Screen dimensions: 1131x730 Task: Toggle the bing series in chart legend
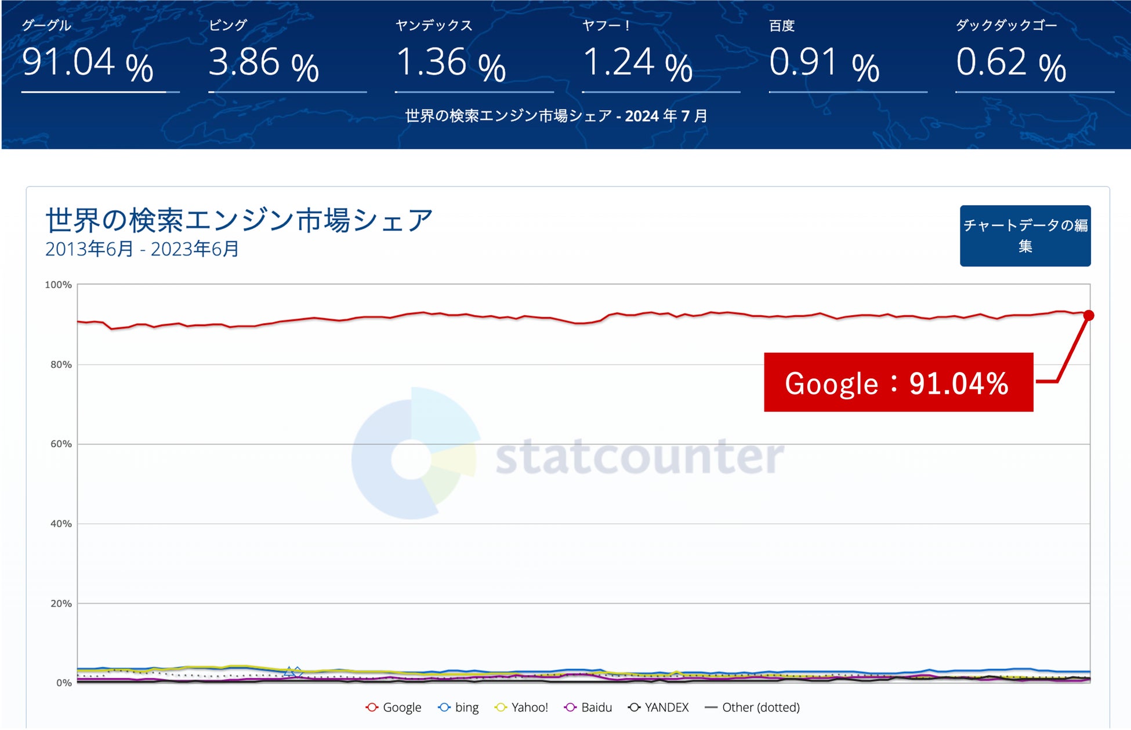coord(459,707)
